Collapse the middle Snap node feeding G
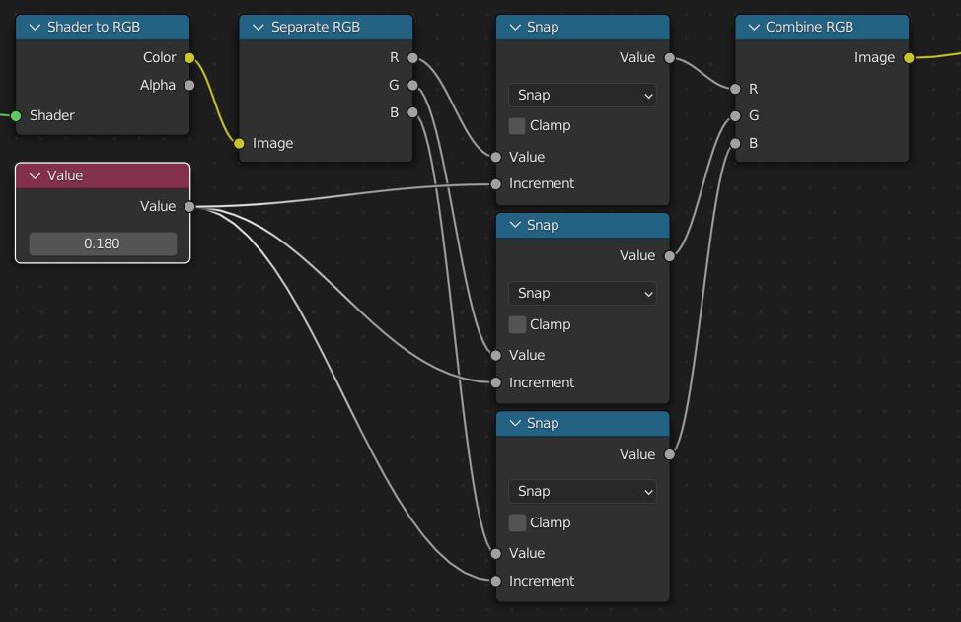 point(515,225)
